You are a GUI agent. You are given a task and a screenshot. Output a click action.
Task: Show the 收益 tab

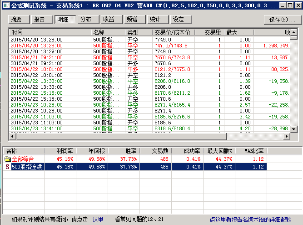pos(109,20)
